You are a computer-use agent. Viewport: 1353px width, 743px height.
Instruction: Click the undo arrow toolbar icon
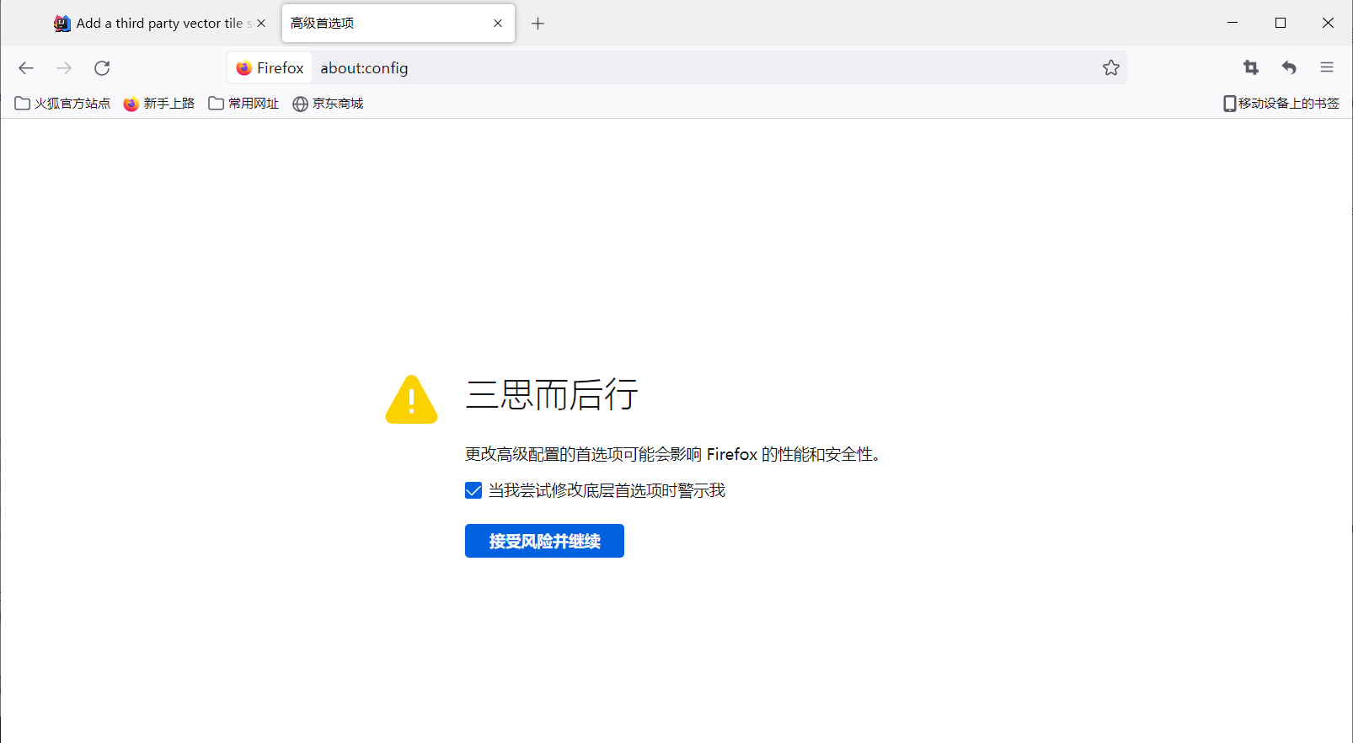(x=1289, y=68)
